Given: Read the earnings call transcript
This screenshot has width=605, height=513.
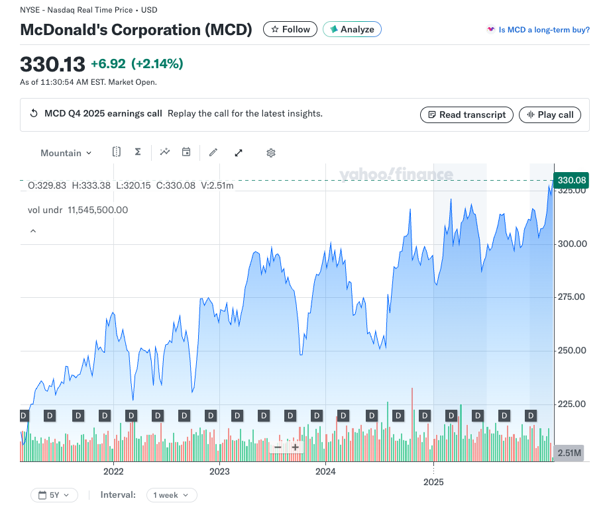Looking at the screenshot, I should pyautogui.click(x=467, y=115).
